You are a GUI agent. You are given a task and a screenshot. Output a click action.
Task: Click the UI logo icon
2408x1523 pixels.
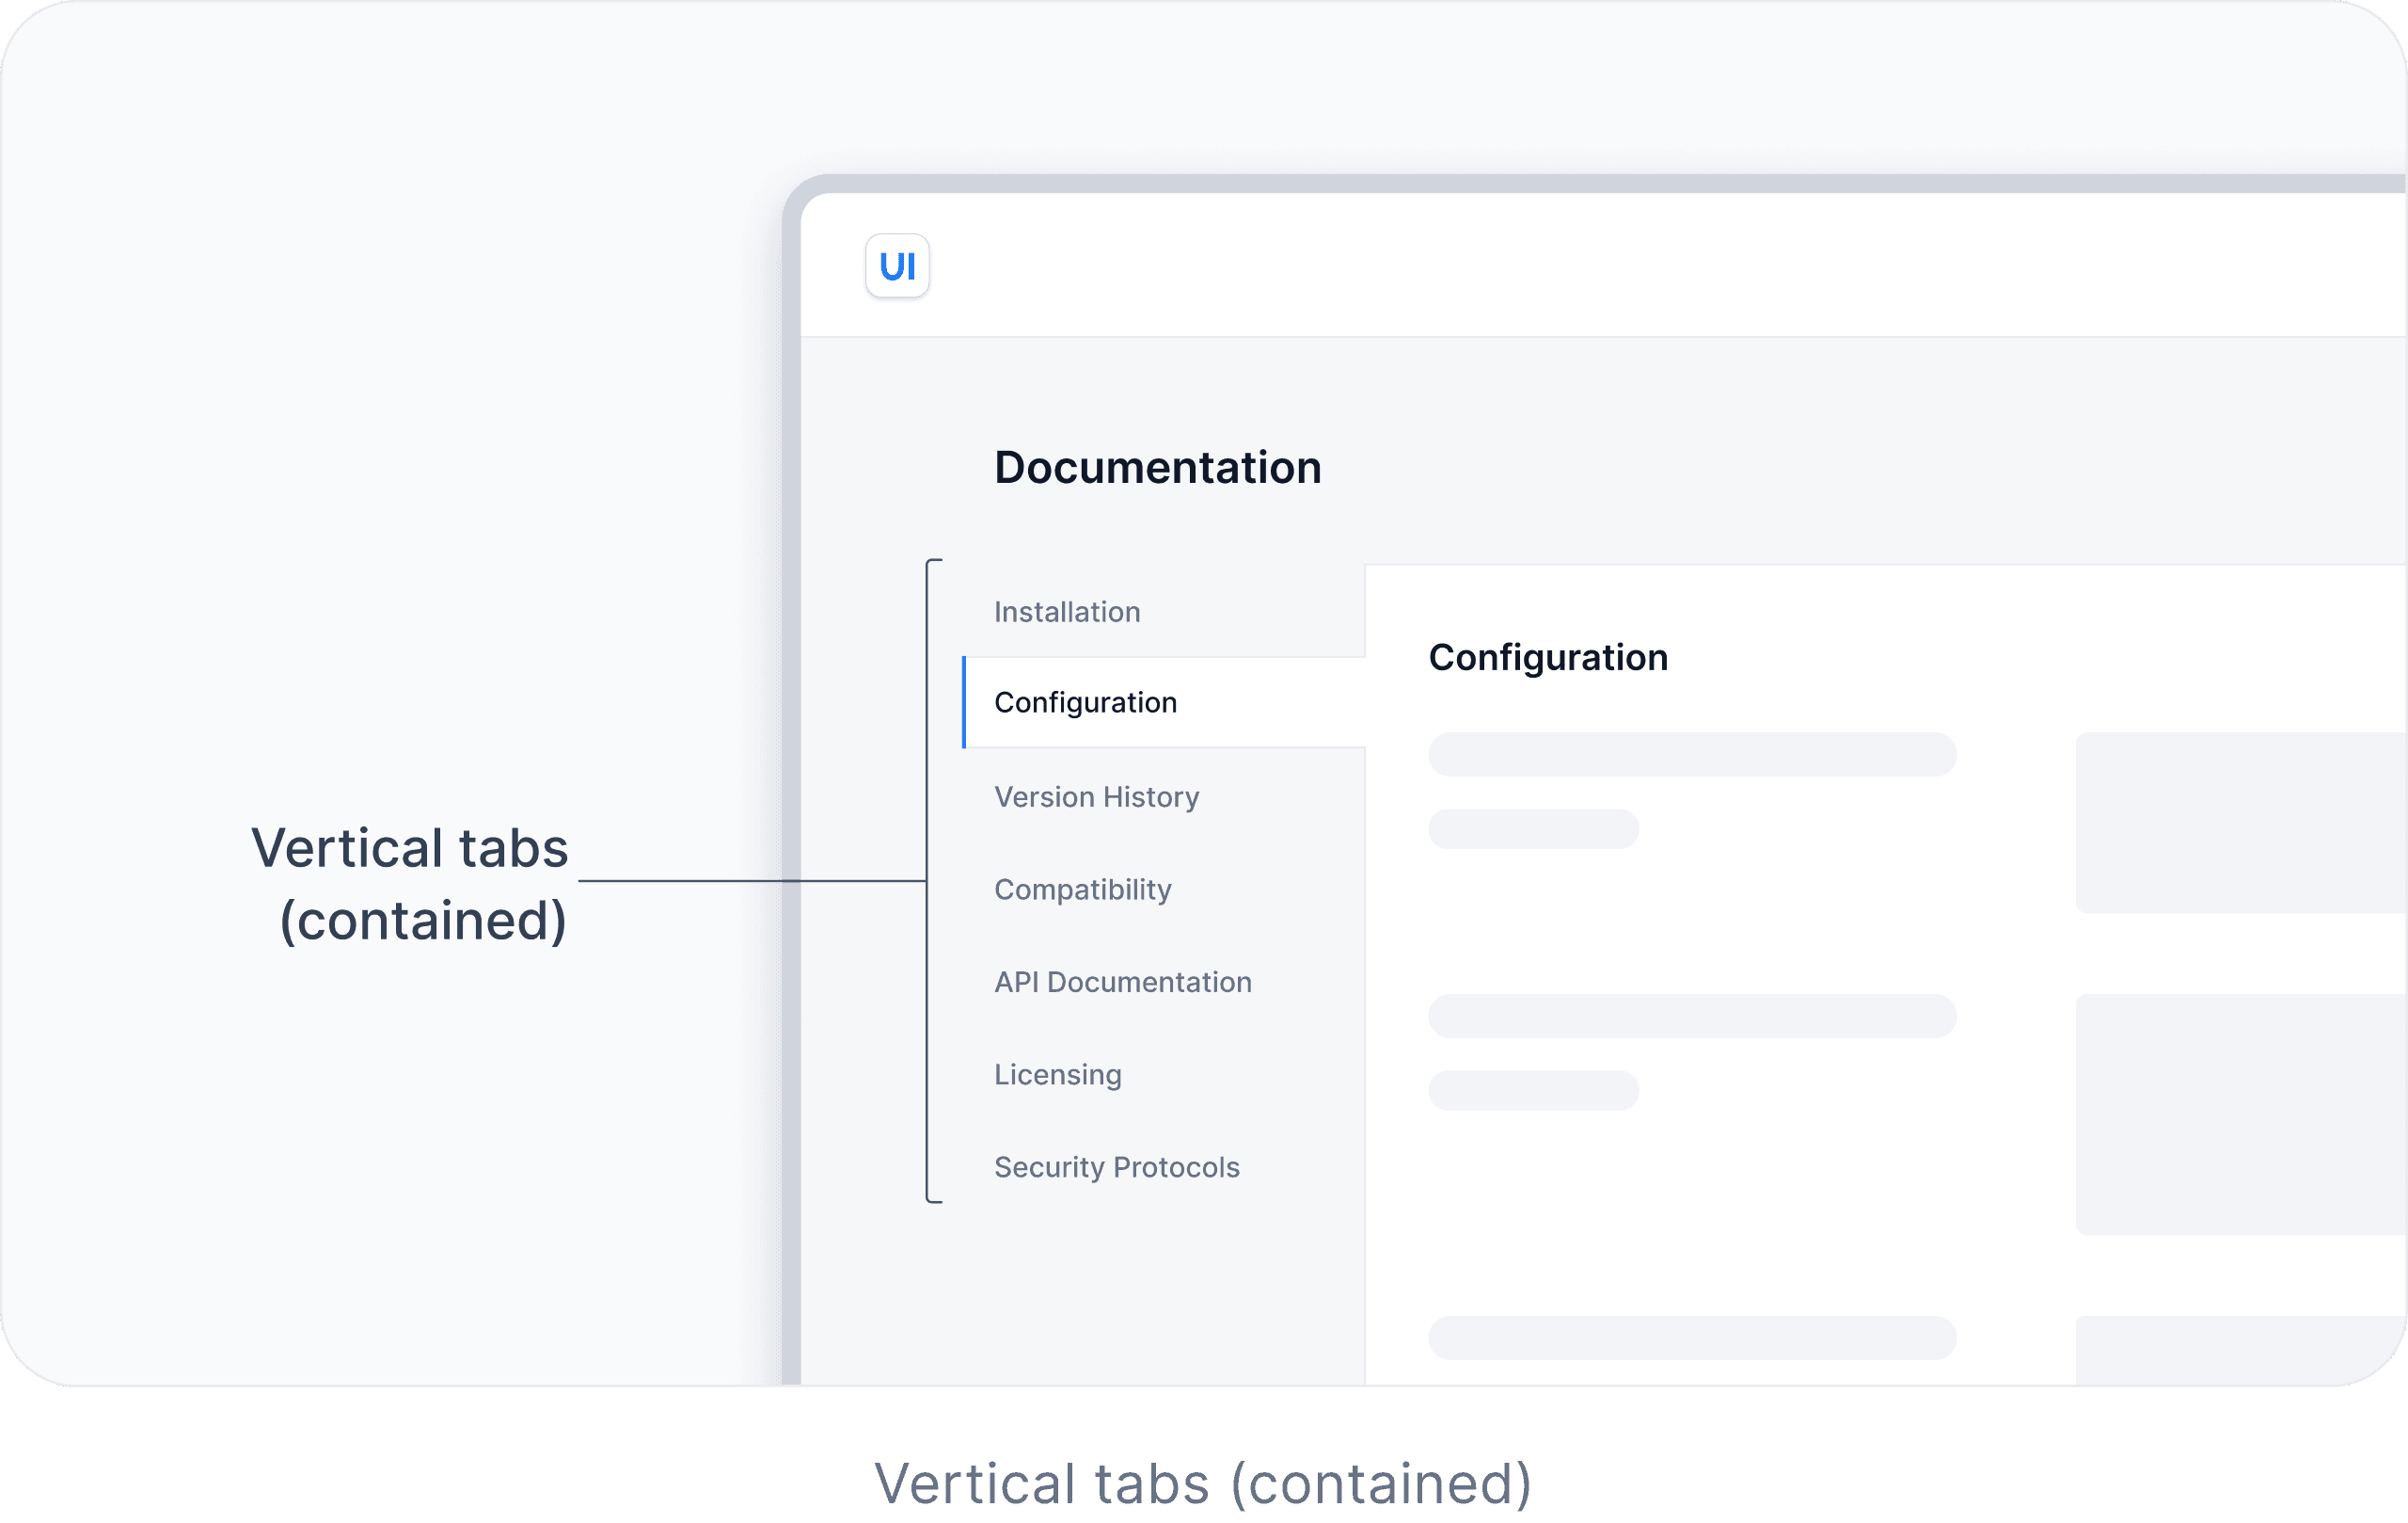(x=897, y=266)
